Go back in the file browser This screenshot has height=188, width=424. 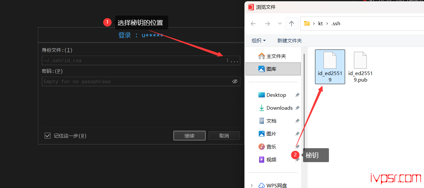click(253, 24)
